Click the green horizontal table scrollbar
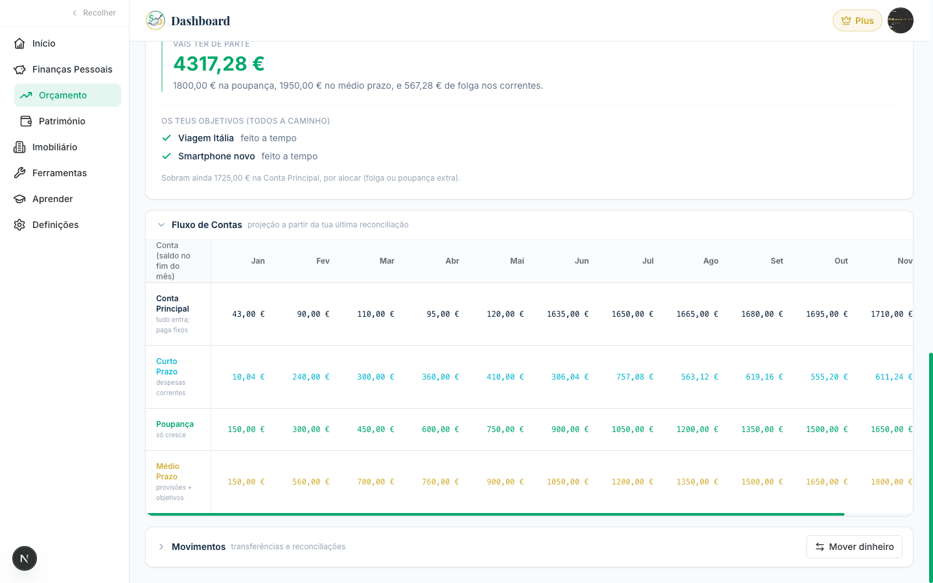 (496, 514)
